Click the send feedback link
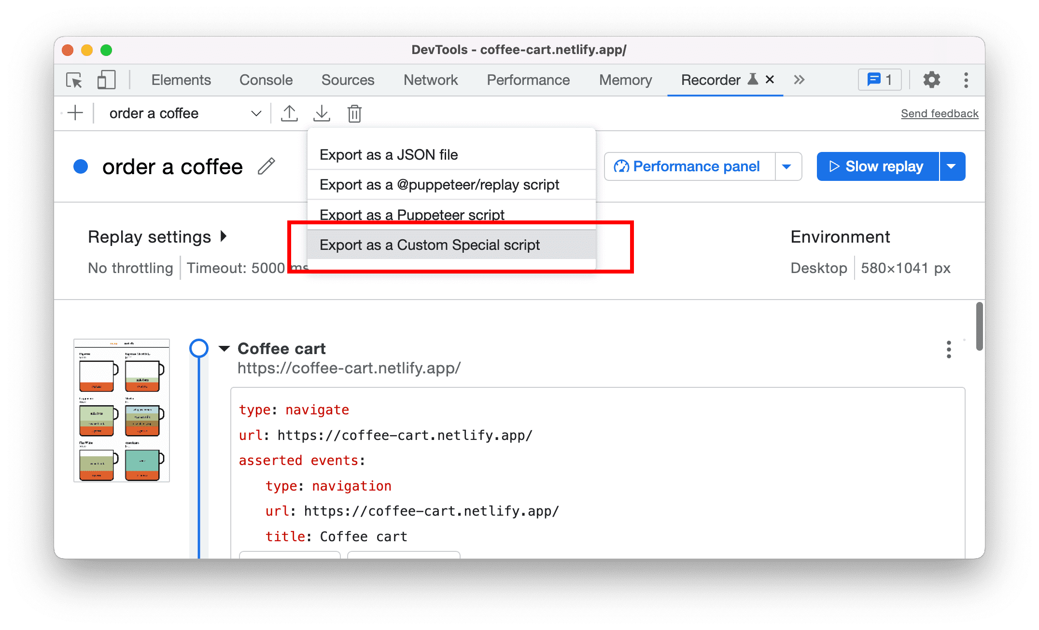 coord(940,113)
